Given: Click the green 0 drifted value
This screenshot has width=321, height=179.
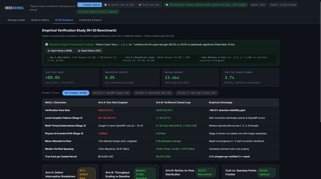Looking at the screenshot, I should tap(160, 134).
